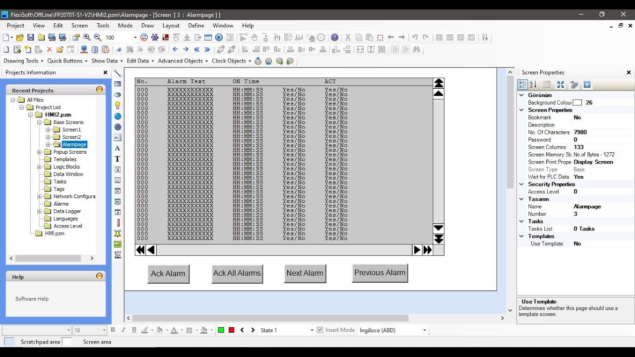Click Ack Alarm button
Image resolution: width=635 pixels, height=357 pixels.
coord(168,274)
